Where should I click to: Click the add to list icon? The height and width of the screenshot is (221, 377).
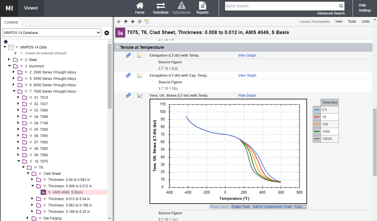pos(147,21)
